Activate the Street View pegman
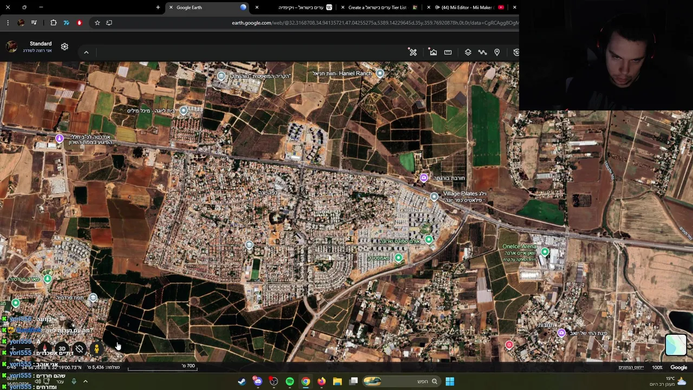Viewport: 693px width, 390px height. coord(97,349)
